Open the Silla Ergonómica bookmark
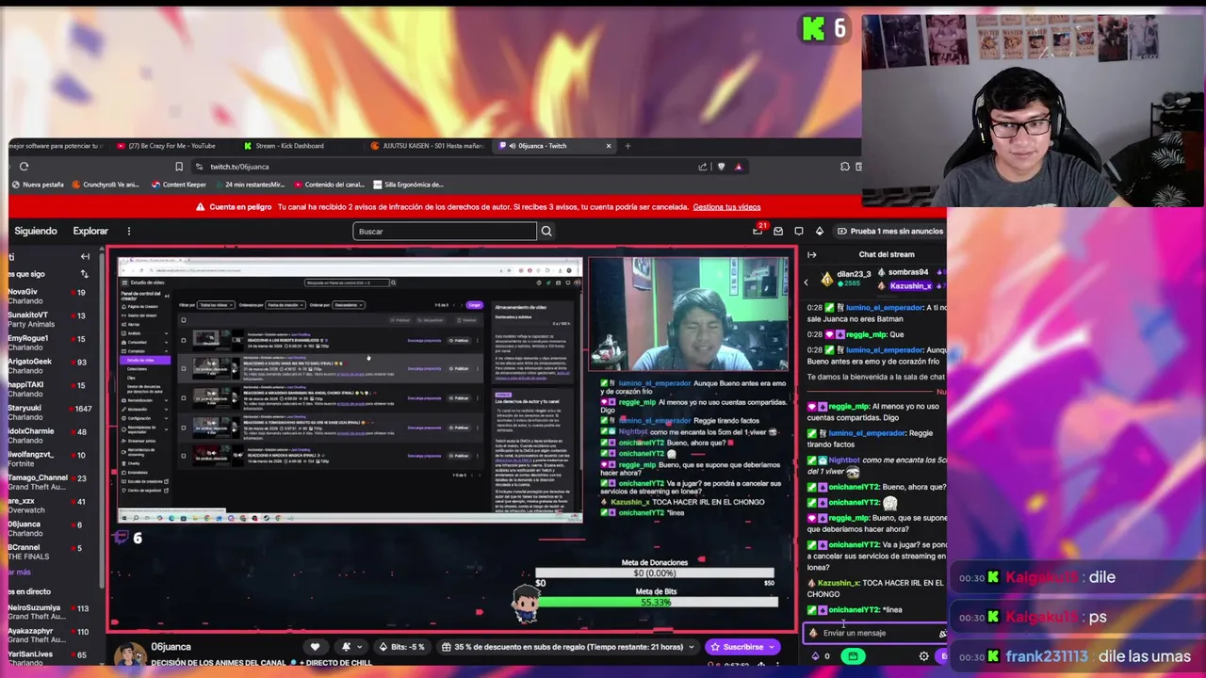This screenshot has height=678, width=1206. pyautogui.click(x=408, y=185)
